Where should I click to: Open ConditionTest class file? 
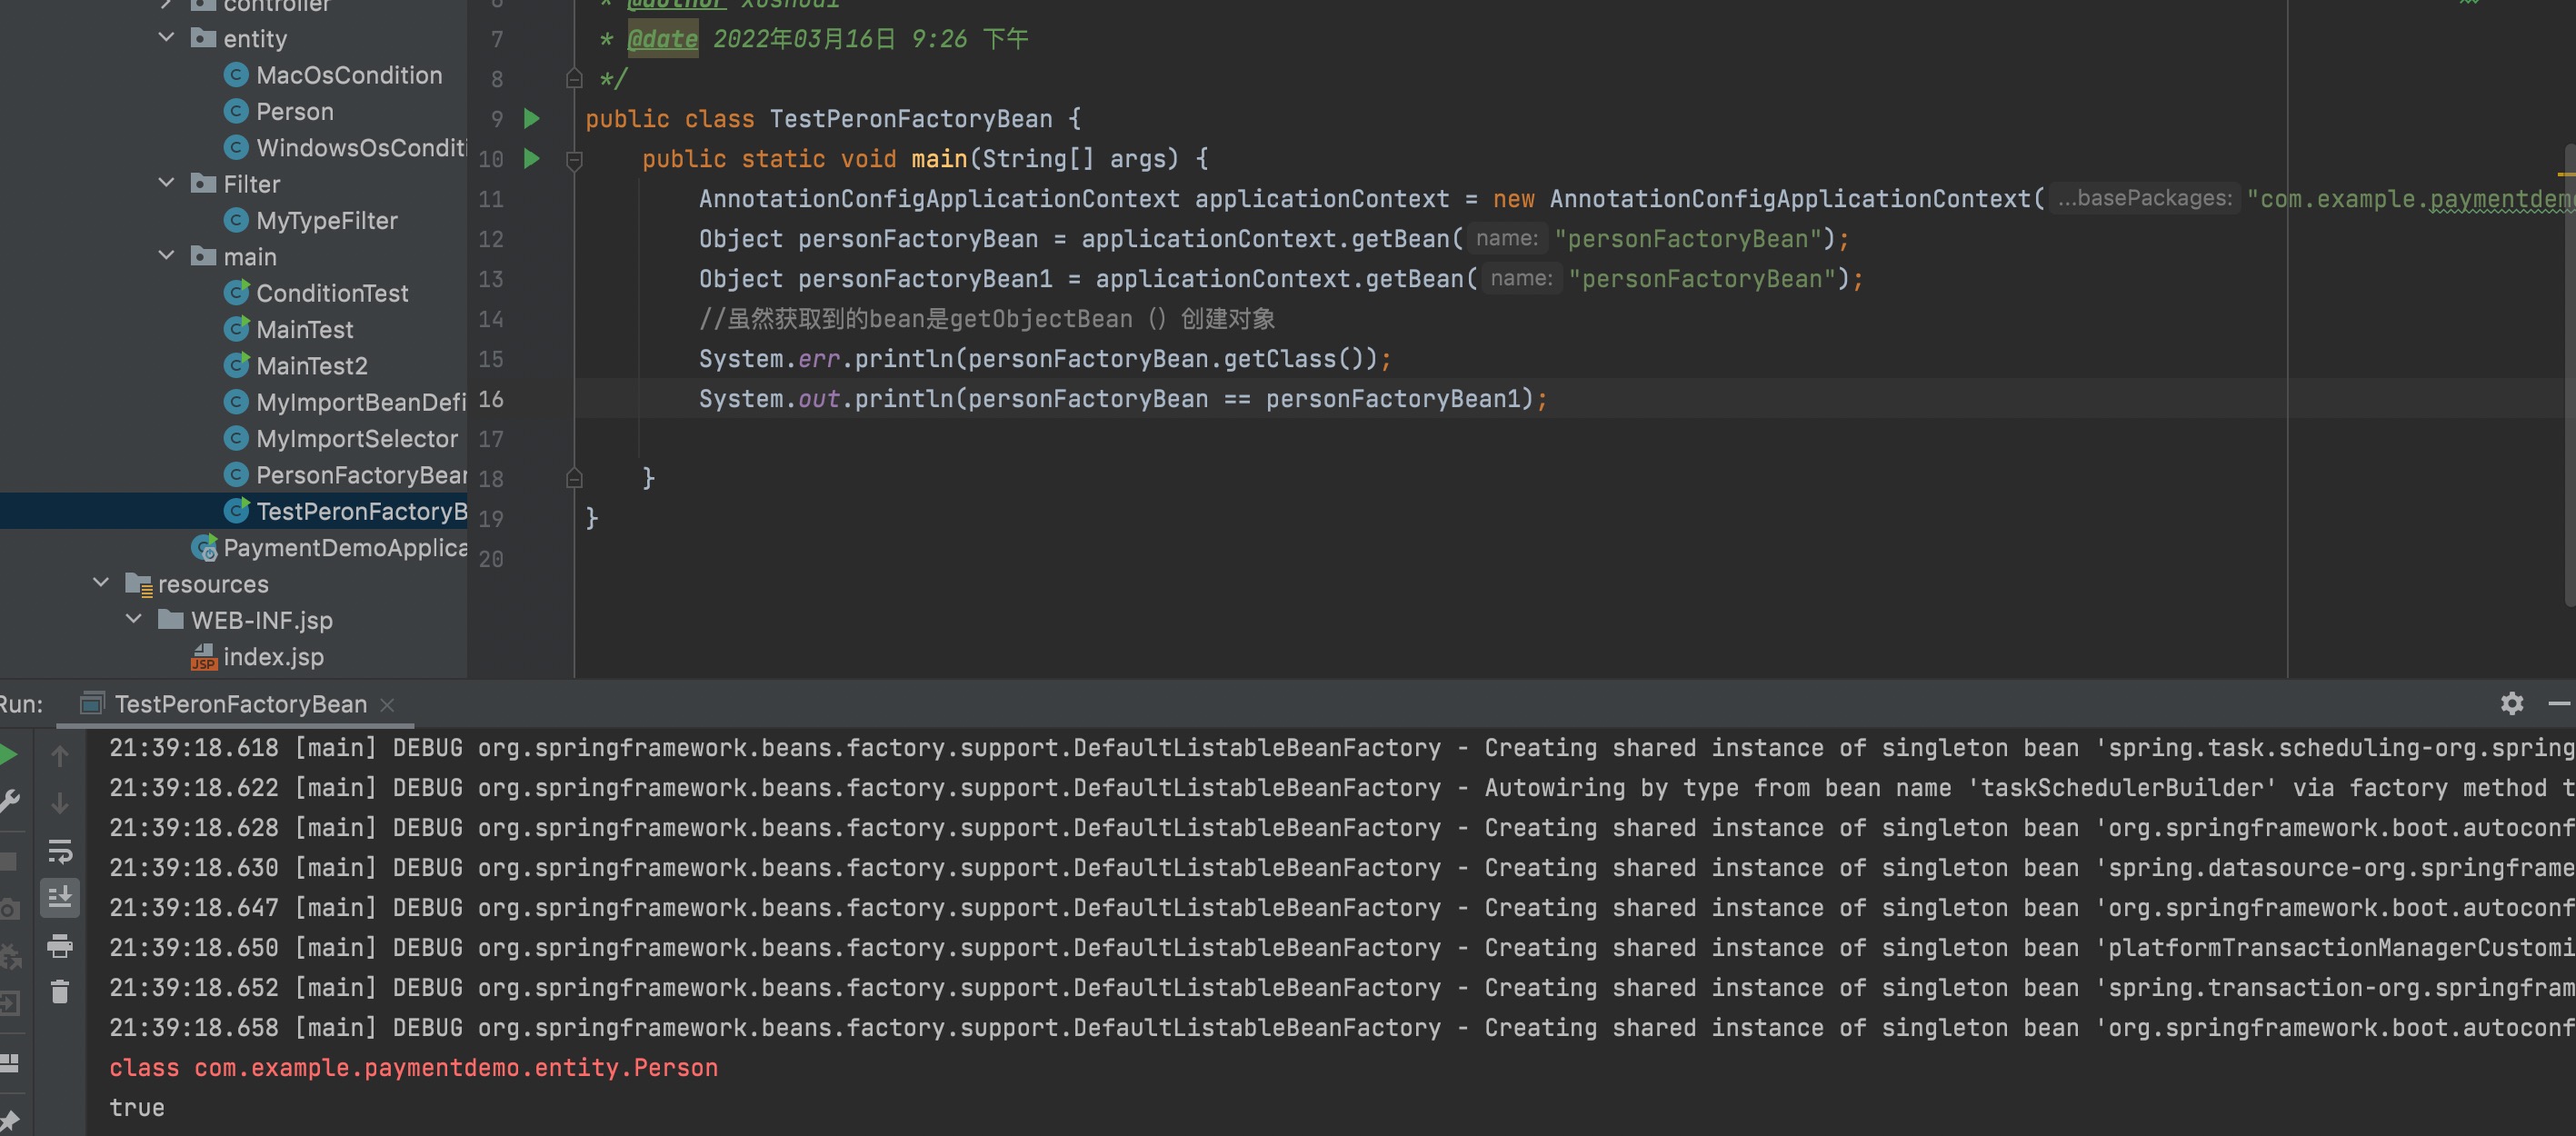pyautogui.click(x=332, y=293)
